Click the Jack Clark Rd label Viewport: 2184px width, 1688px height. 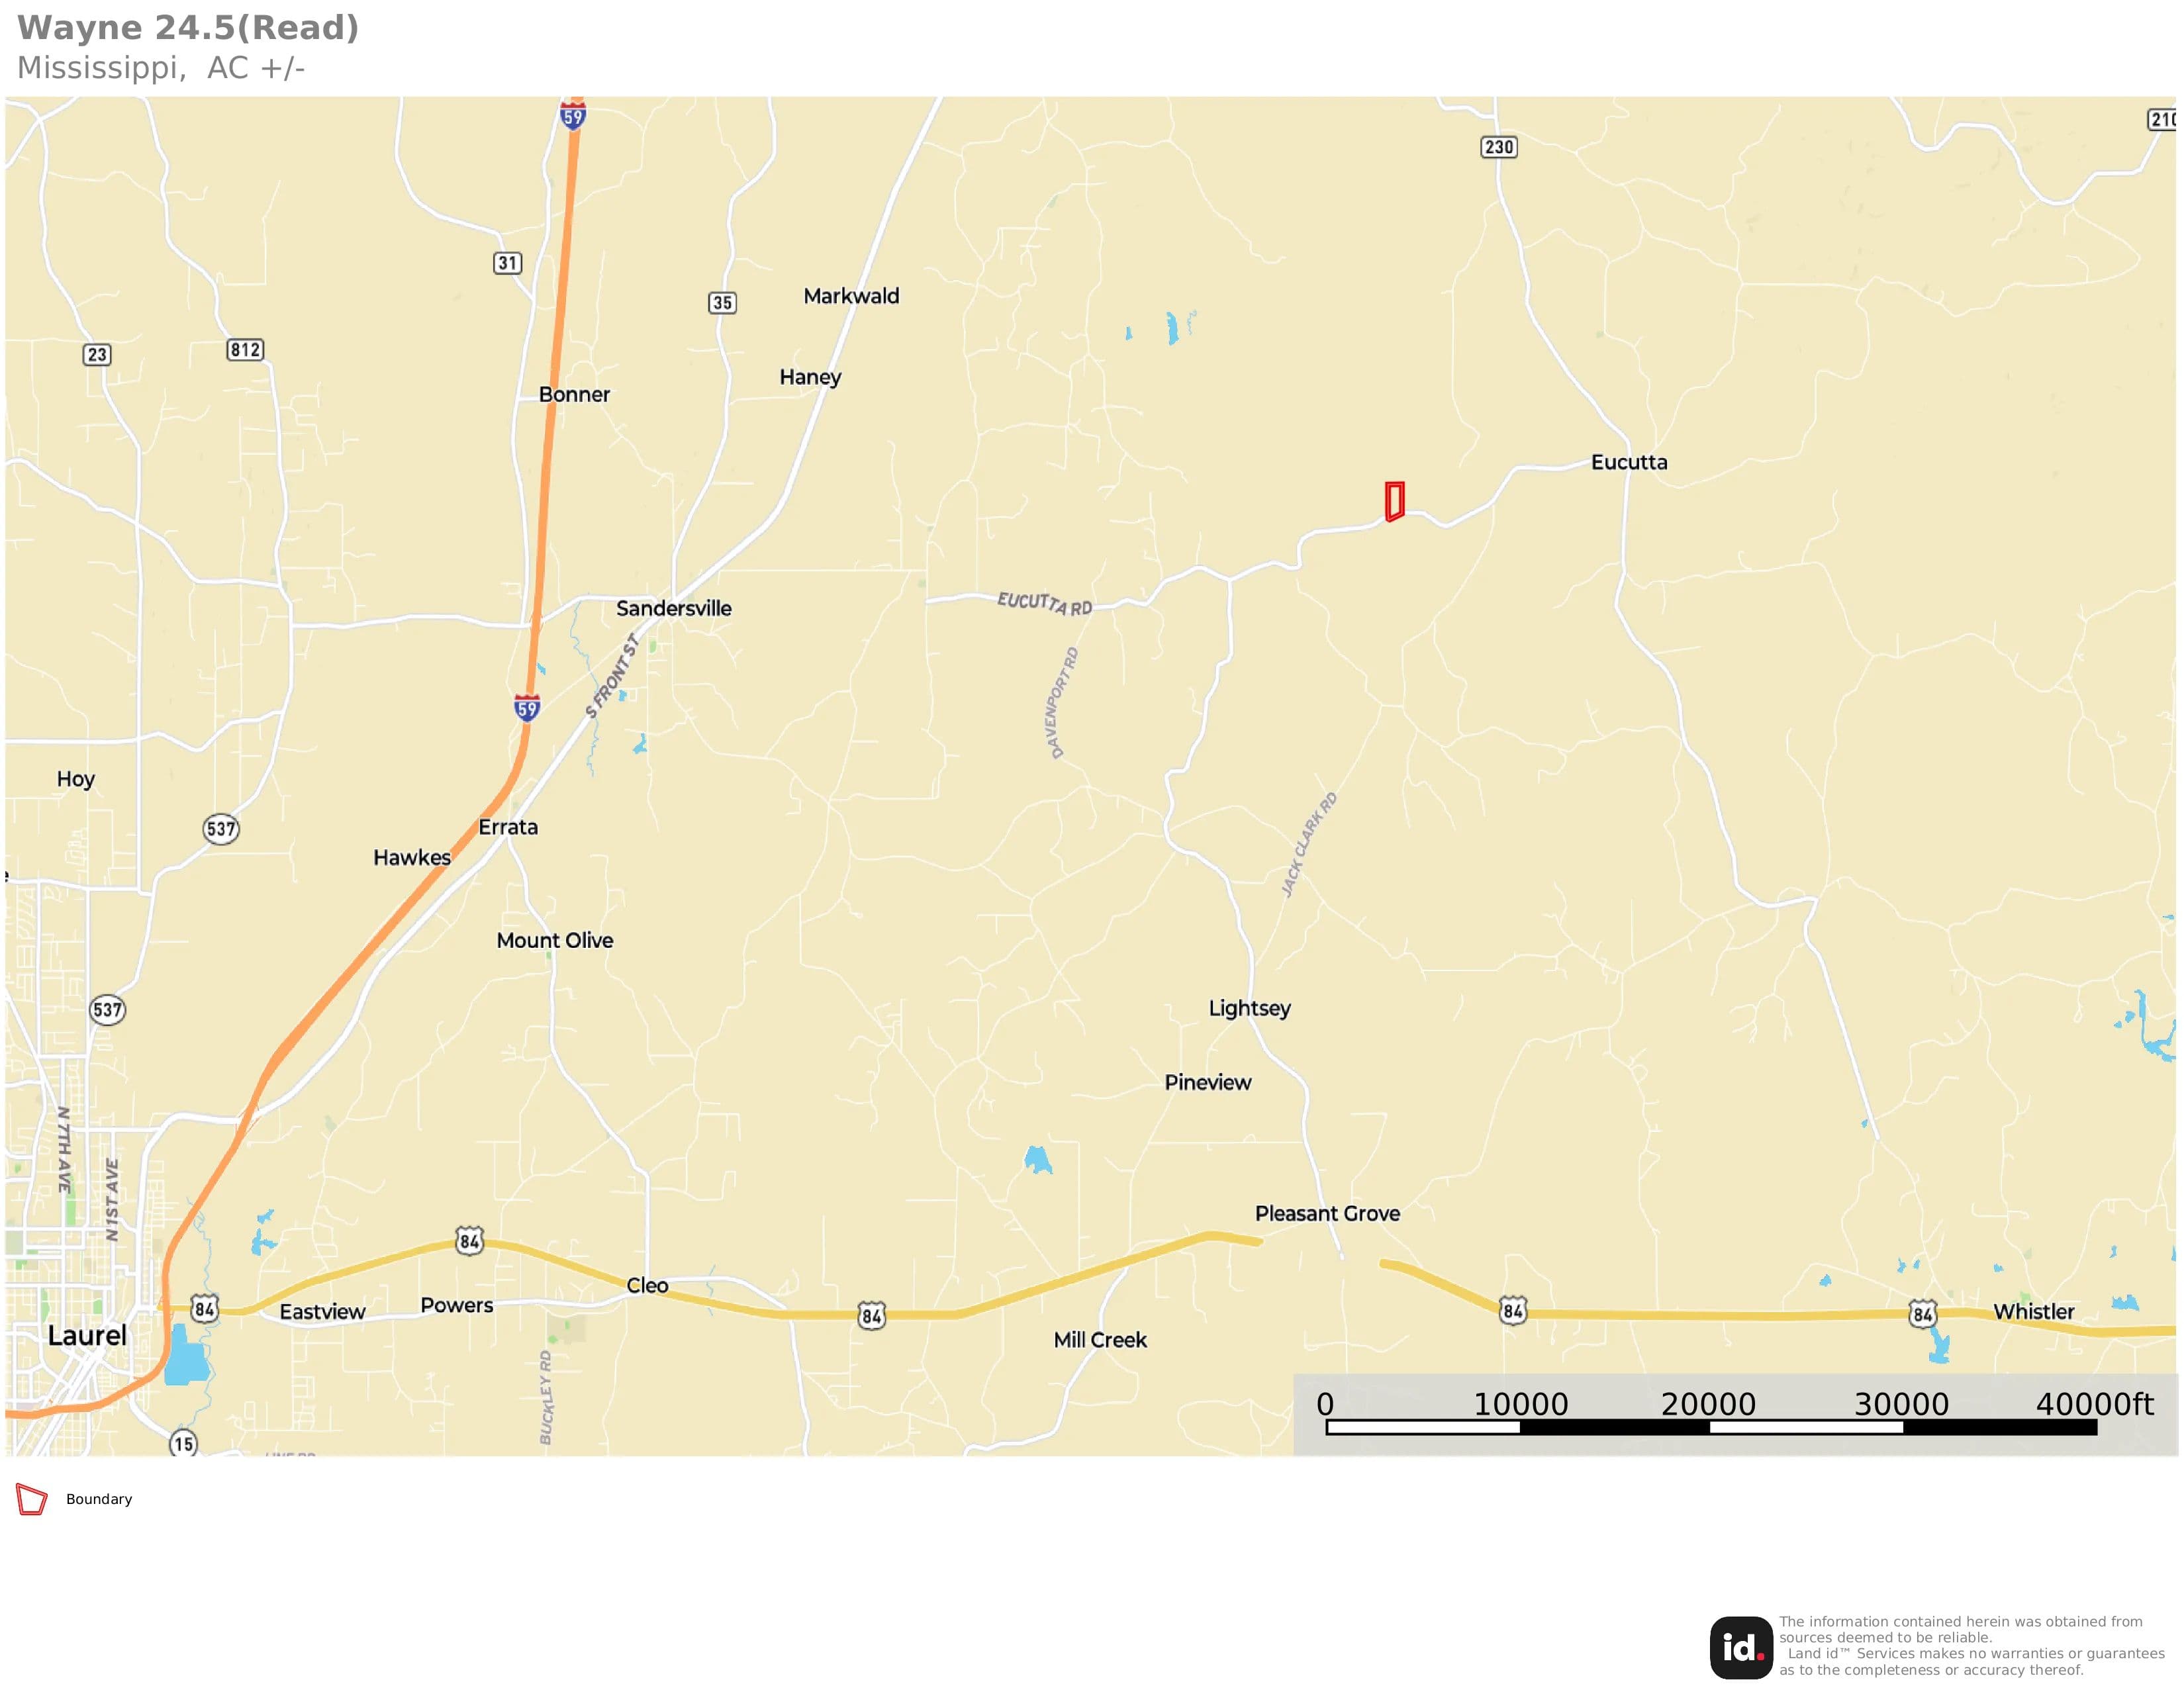click(1309, 844)
